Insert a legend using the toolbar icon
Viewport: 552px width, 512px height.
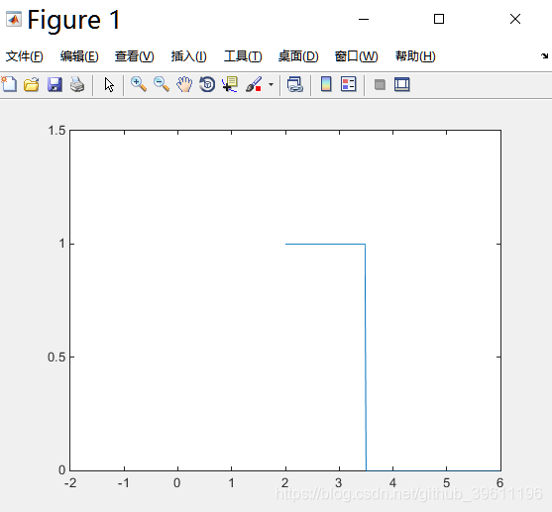(x=349, y=84)
